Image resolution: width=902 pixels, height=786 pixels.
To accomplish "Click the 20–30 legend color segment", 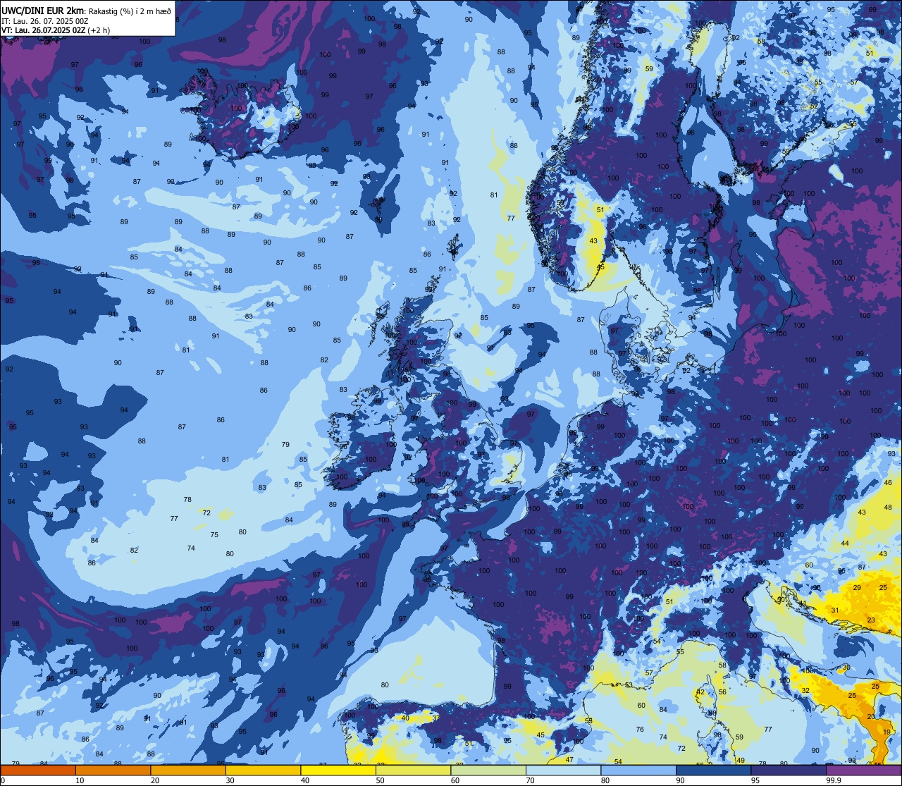I will 188,770.
